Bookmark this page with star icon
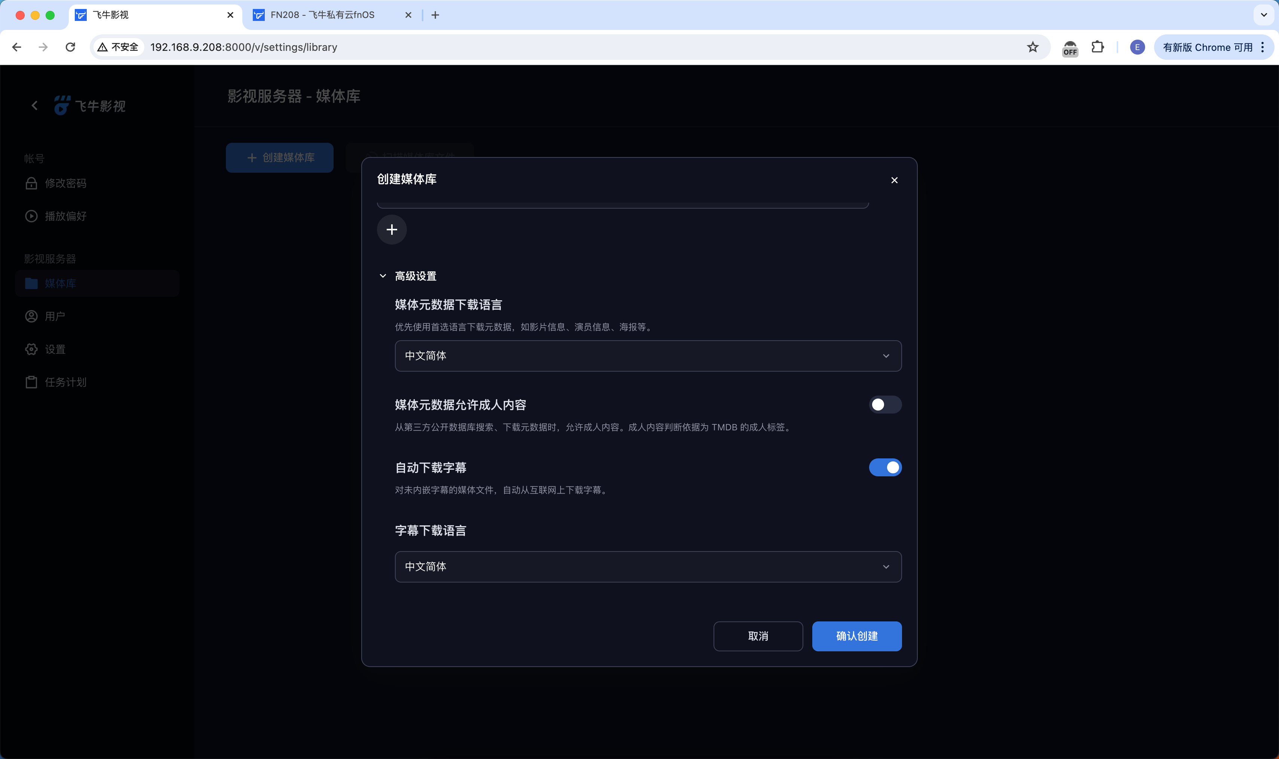The width and height of the screenshot is (1279, 759). coord(1033,47)
